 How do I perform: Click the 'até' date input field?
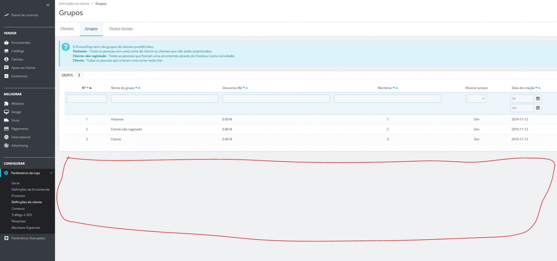(522, 108)
